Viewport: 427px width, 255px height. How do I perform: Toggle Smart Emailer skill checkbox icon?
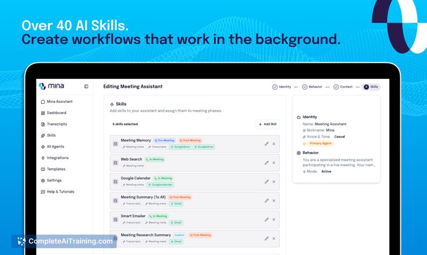115,219
